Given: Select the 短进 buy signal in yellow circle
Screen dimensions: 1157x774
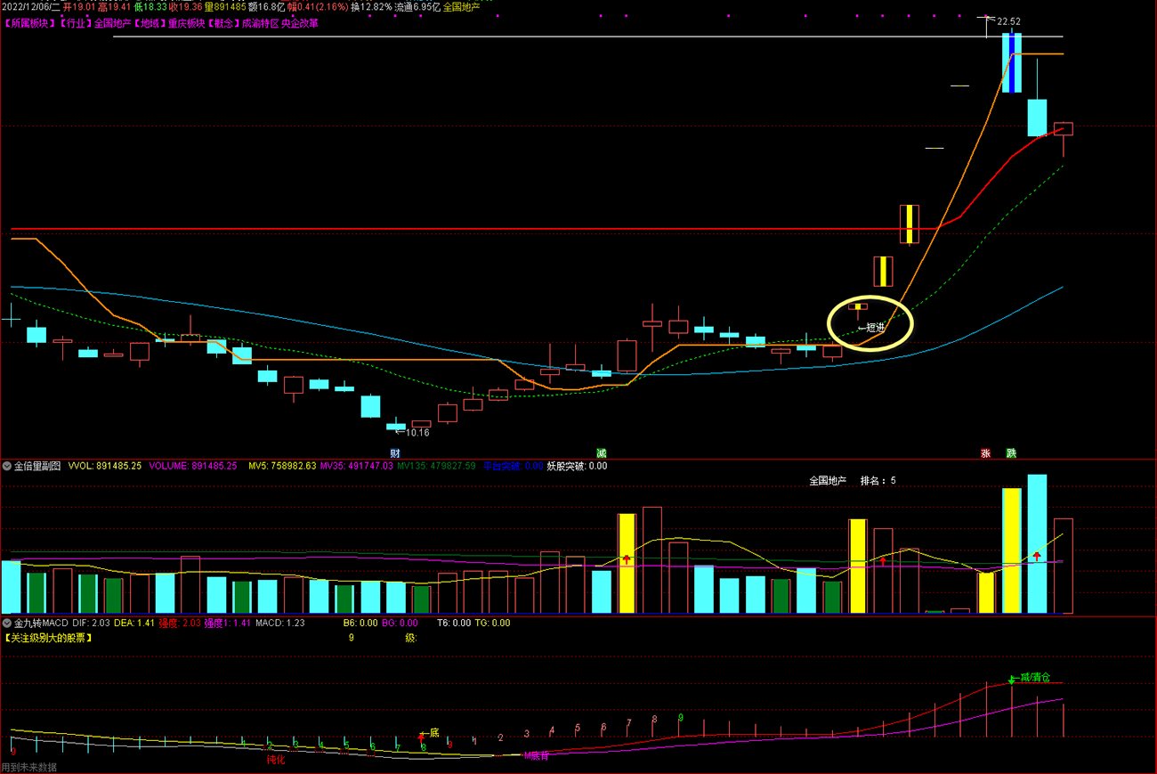Looking at the screenshot, I should click(x=871, y=328).
